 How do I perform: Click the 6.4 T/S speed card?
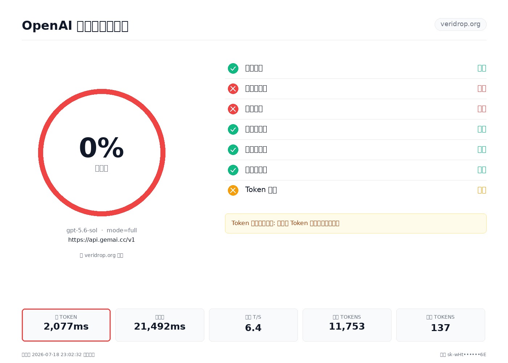point(253,325)
